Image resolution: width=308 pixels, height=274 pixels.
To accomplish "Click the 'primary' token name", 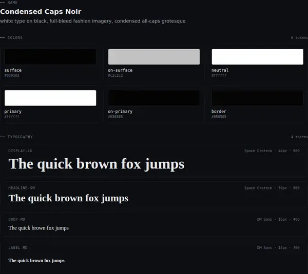I will 13,112.
